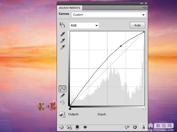The width and height of the screenshot is (177, 132).
Task: Collapse panel with double-arrow icon
Action: pyautogui.click(x=142, y=3)
